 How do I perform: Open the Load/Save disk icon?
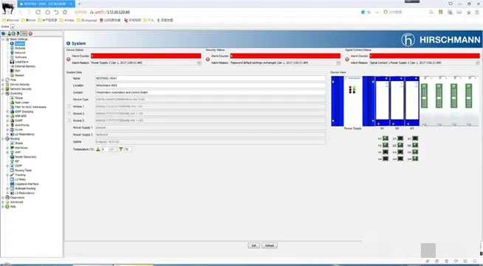(12, 62)
